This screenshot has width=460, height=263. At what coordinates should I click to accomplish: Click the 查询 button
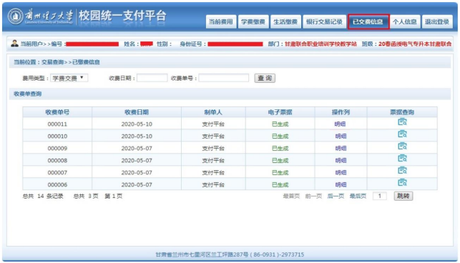coord(265,79)
